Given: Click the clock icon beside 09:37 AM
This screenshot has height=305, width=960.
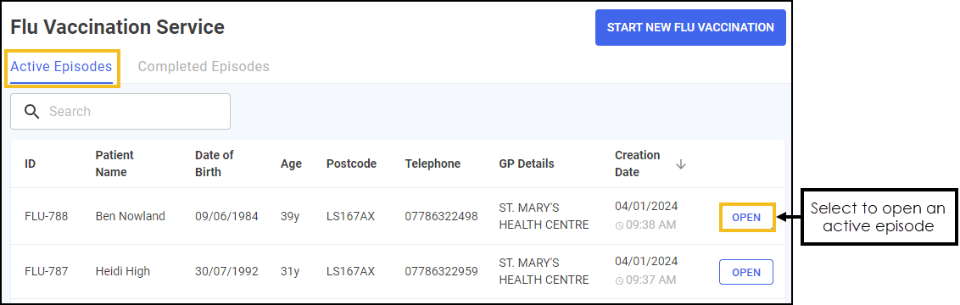Looking at the screenshot, I should click(x=619, y=280).
